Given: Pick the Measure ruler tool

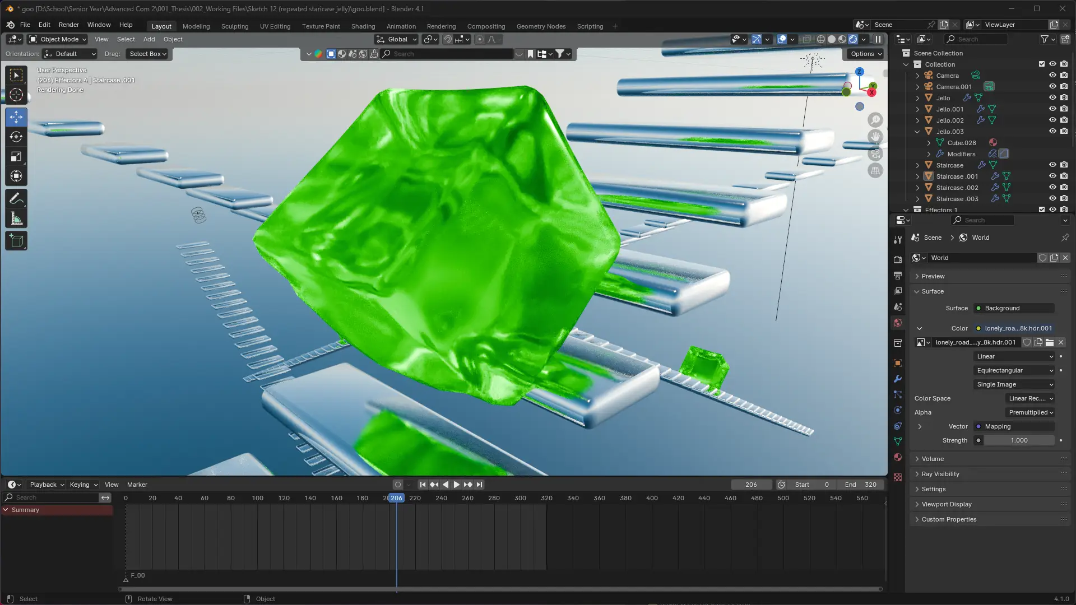Looking at the screenshot, I should click(x=16, y=219).
